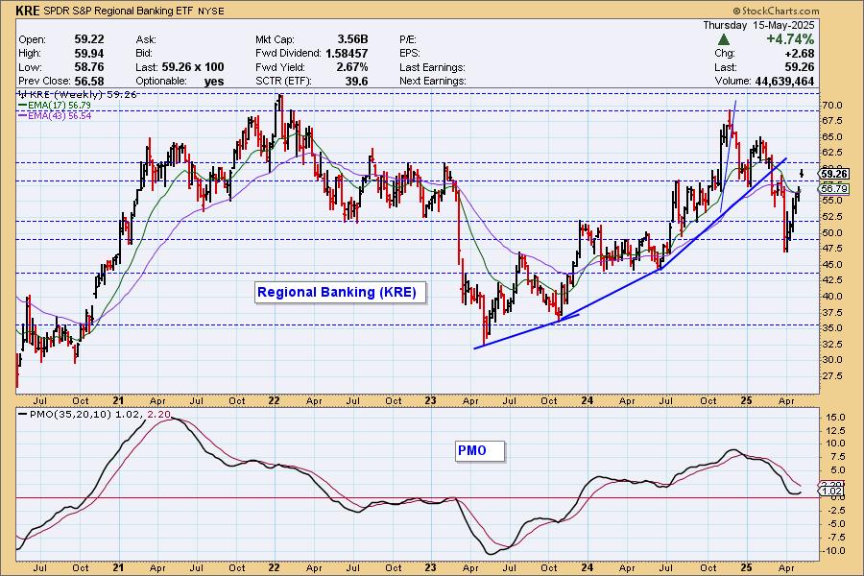Click the bold KRE ticker symbol in the header
Viewport: 864px width, 576px height.
(28, 11)
